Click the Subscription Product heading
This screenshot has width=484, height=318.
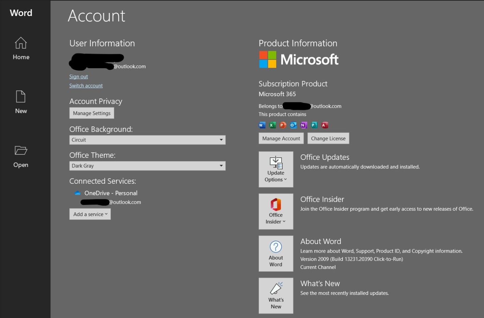pos(293,84)
